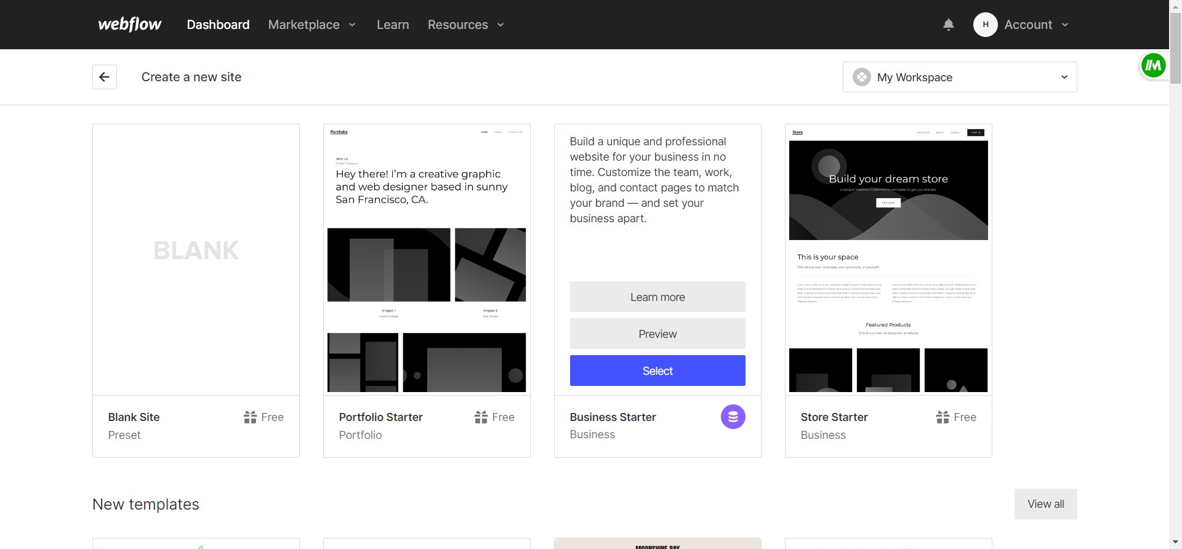Click the workspace avatar icon
Screen dimensions: 1182x549
(x=861, y=77)
